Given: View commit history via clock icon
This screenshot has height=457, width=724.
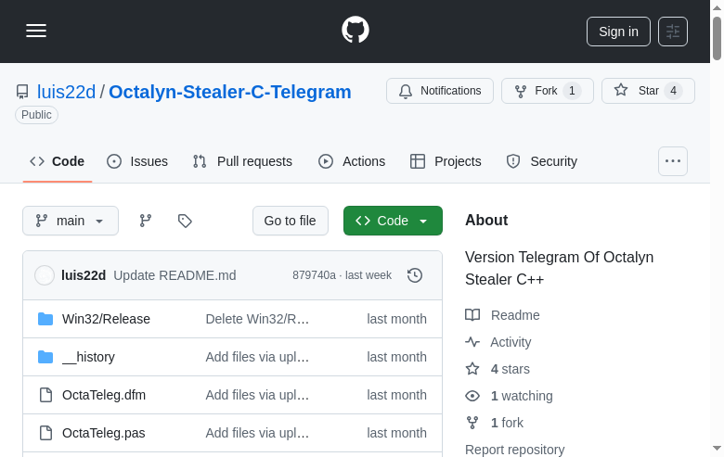Looking at the screenshot, I should point(415,275).
